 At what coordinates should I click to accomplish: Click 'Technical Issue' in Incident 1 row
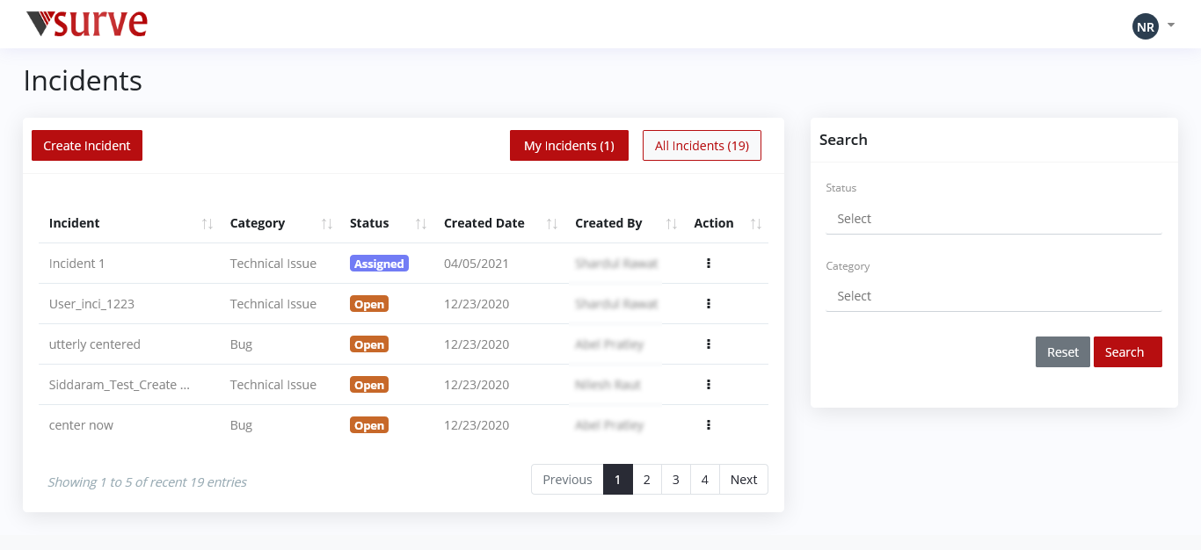(273, 264)
